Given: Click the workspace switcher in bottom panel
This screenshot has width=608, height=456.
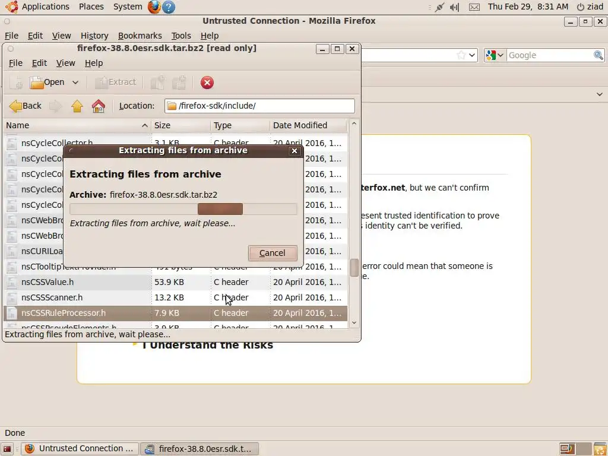Looking at the screenshot, I should 575,449.
